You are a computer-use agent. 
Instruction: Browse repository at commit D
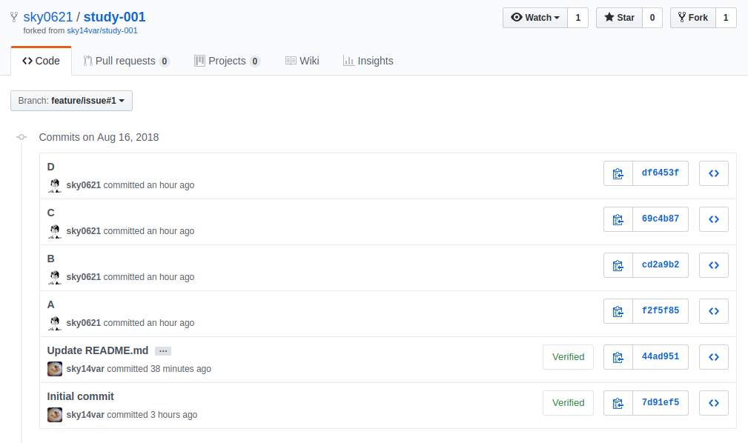714,173
